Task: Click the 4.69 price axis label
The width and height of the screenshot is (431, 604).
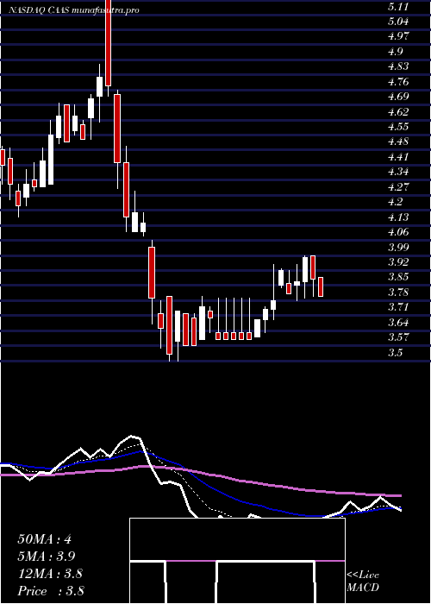Action: pyautogui.click(x=398, y=97)
